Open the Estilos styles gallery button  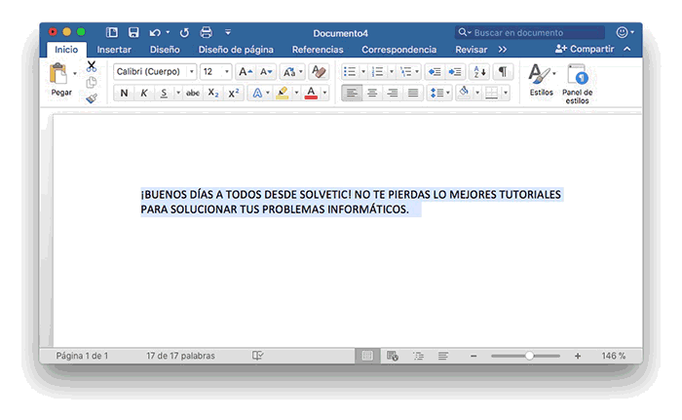click(541, 80)
